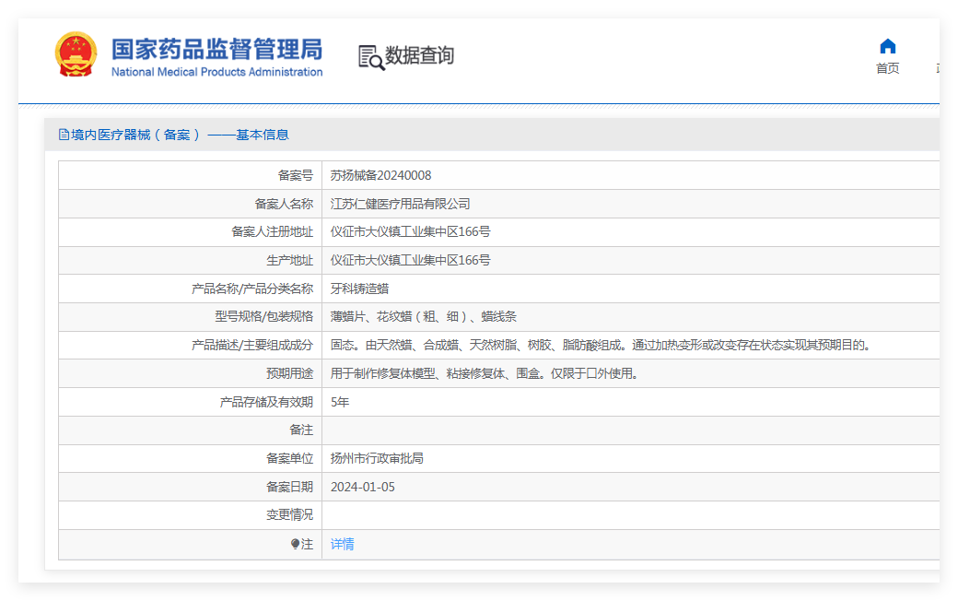This screenshot has width=958, height=601.
Task: Click the 生产地址 row label
Action: tap(289, 261)
